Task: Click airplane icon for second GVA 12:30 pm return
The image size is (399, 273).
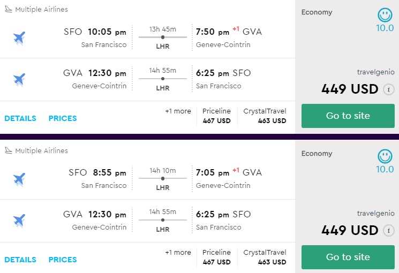Action: 19,220
